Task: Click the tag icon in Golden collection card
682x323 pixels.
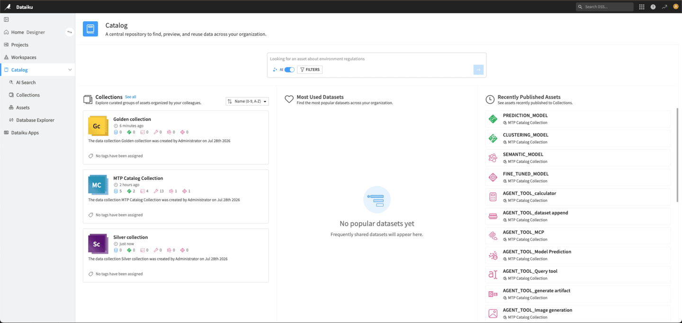Action: pyautogui.click(x=91, y=156)
